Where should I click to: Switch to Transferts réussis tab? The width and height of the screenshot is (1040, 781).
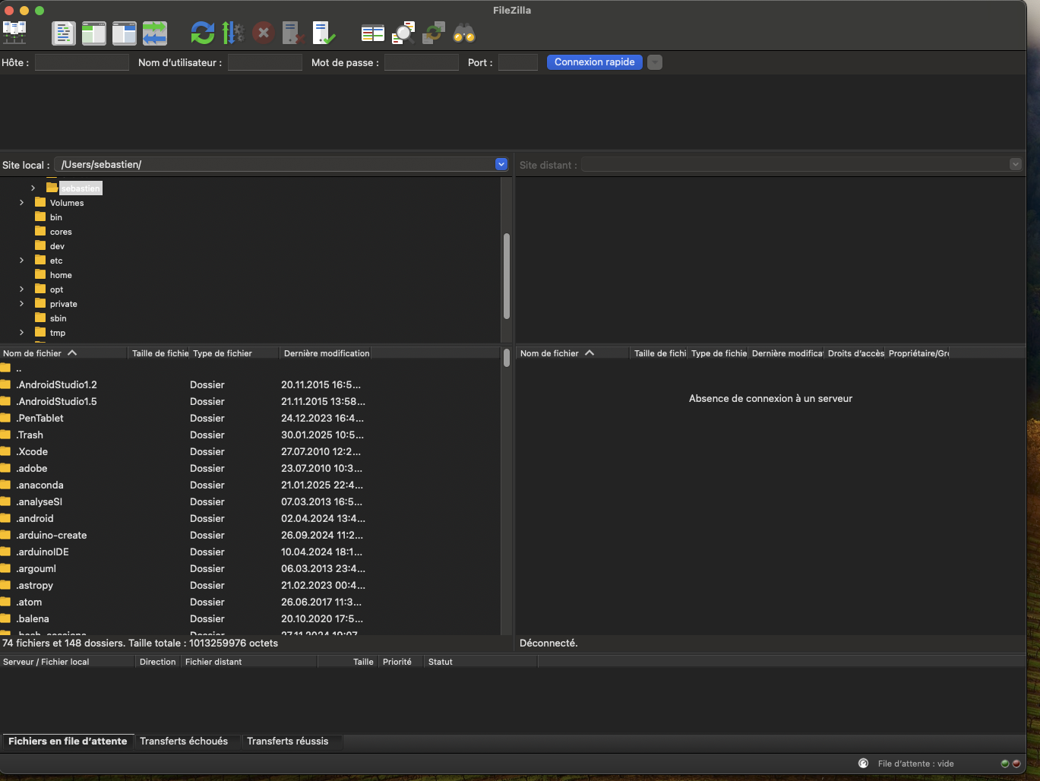point(287,741)
